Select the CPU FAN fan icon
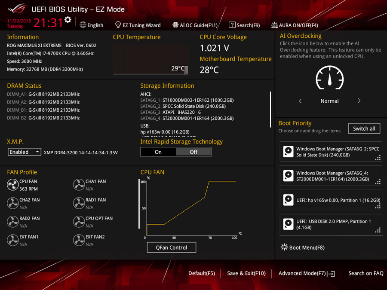Image resolution: width=387 pixels, height=290 pixels. pos(12,185)
